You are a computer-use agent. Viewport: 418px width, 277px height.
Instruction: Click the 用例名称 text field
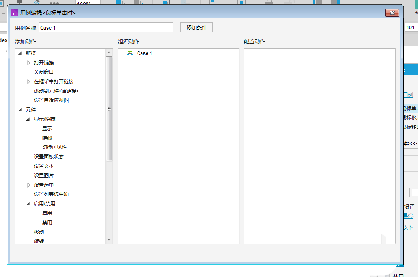tap(106, 28)
